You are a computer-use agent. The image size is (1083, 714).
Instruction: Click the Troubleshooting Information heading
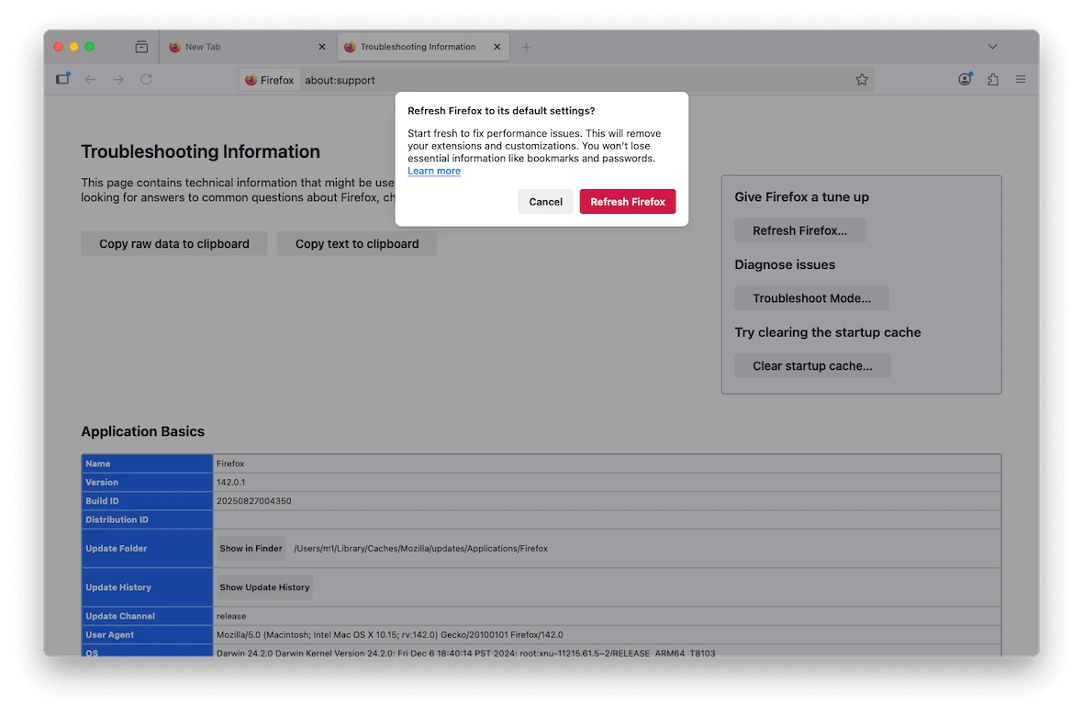pos(200,152)
